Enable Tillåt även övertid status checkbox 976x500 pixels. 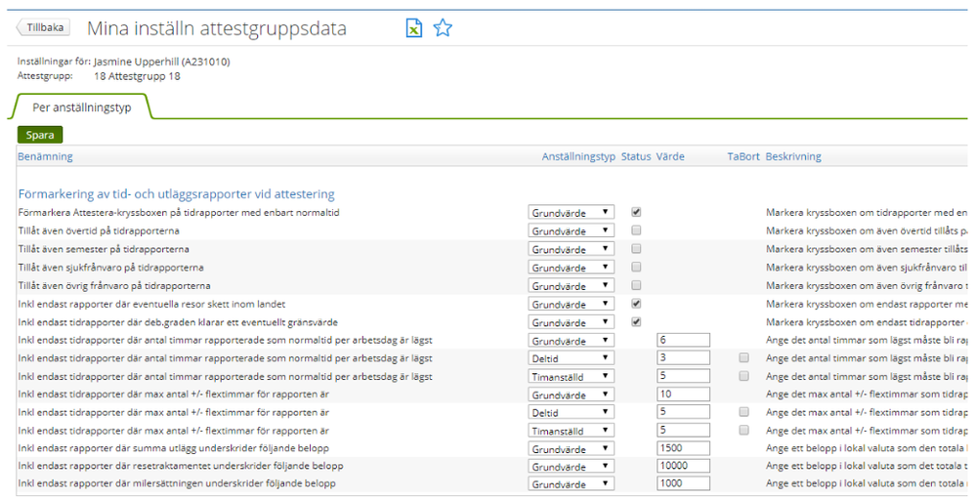click(636, 230)
